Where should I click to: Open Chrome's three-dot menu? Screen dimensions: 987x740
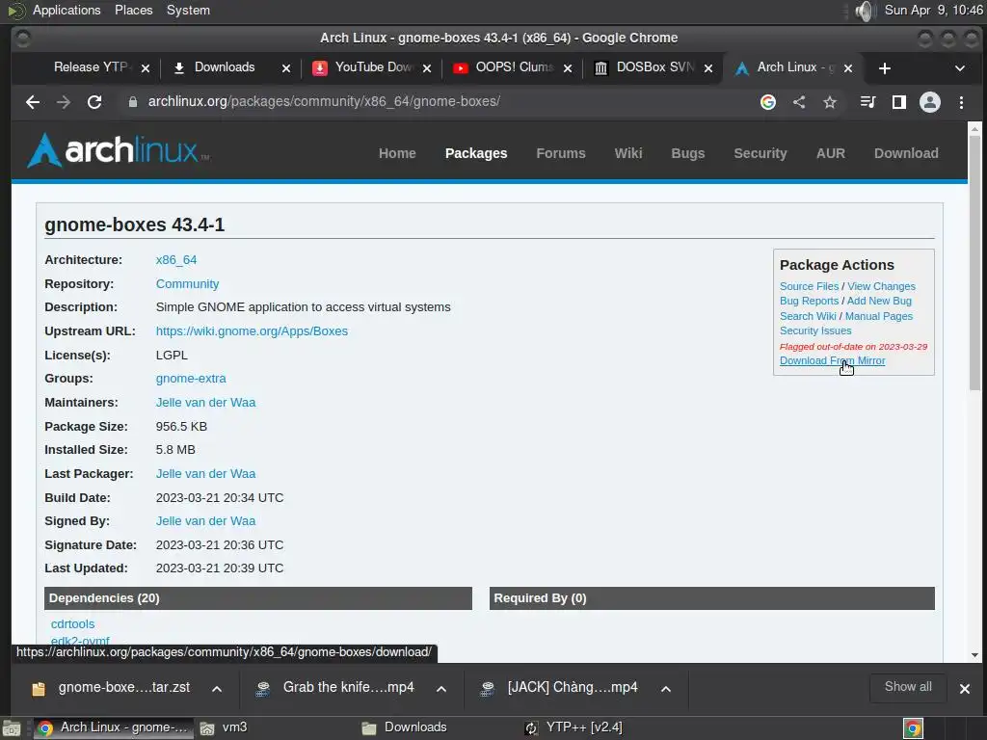point(961,102)
